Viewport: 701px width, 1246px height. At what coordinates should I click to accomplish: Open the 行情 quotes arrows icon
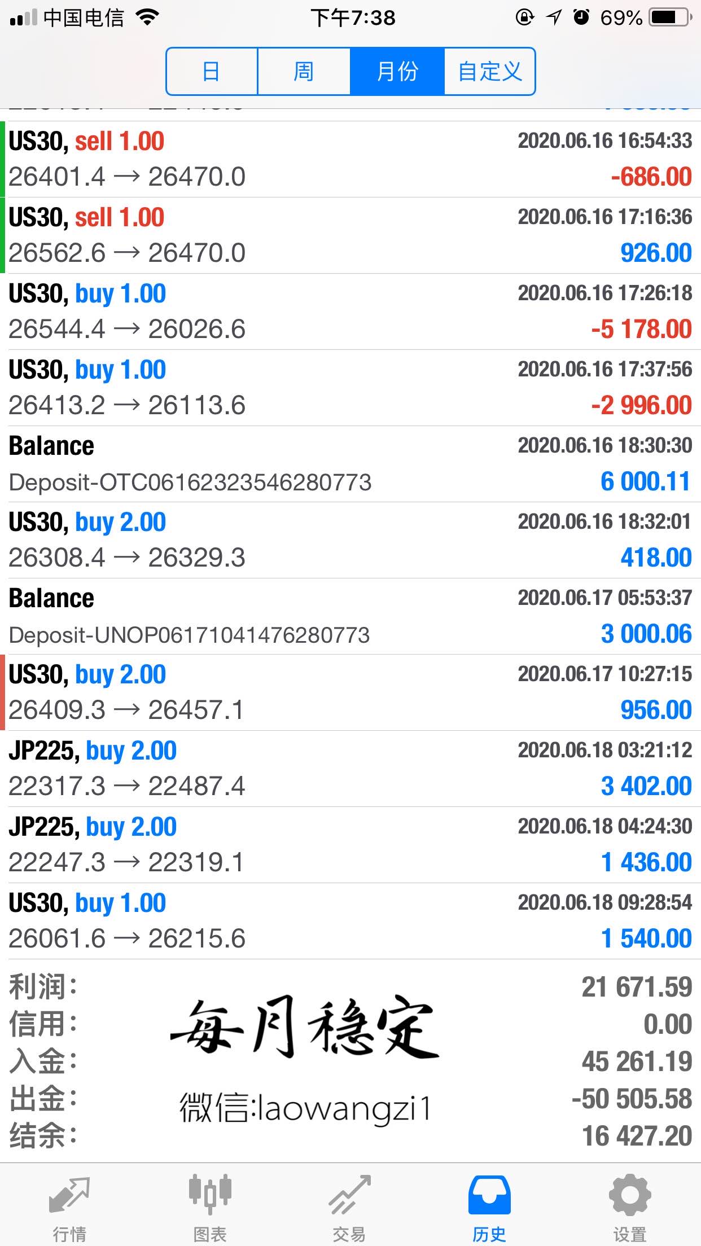(69, 1195)
